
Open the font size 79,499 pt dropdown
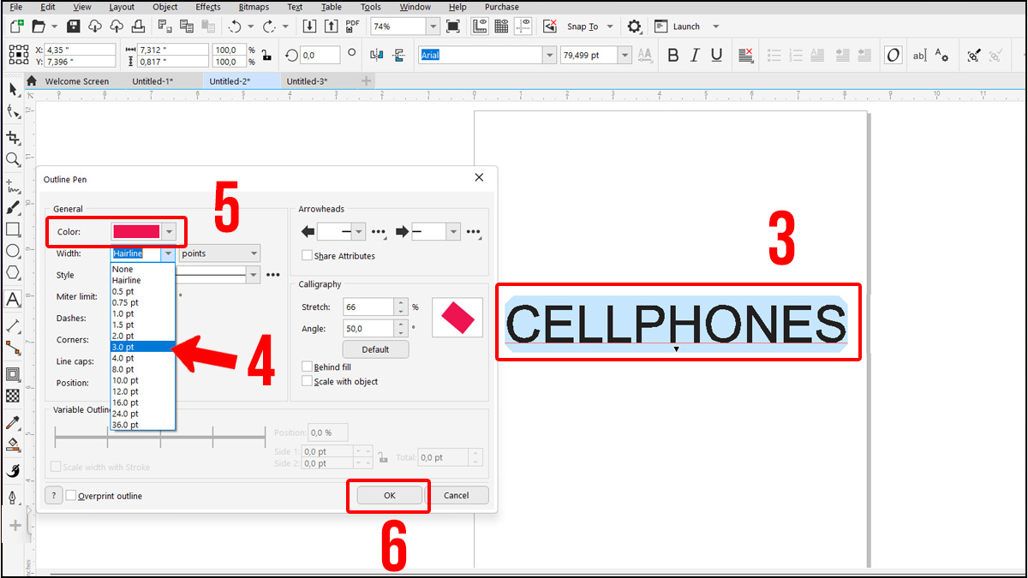click(625, 55)
